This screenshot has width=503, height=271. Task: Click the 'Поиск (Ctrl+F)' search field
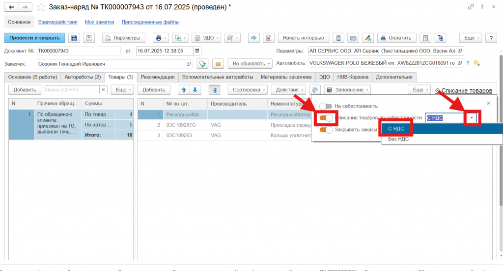(x=72, y=90)
